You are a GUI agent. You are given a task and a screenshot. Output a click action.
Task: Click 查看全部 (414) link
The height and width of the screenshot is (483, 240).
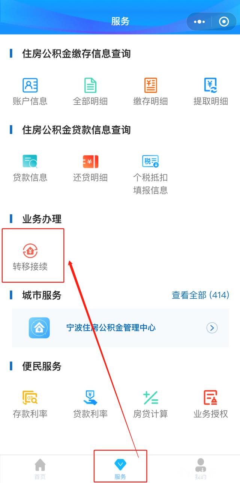(200, 295)
